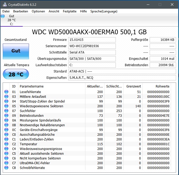The image size is (179, 175).
Task: Click the Laufwerksbuchstaben field C:
Action: click(92, 65)
